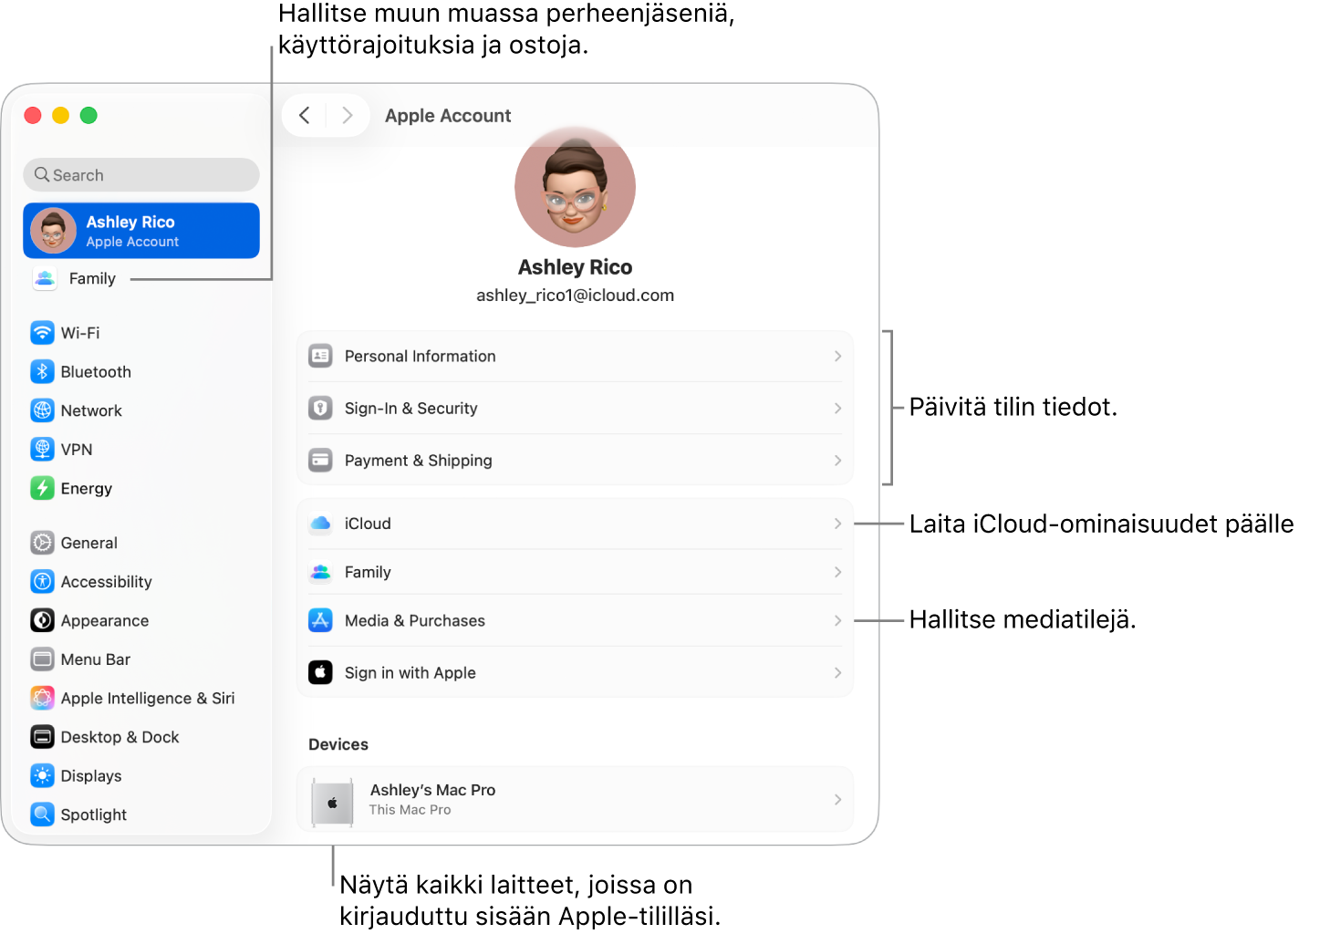
Task: Click Apple Intelligence & Siri label
Action: 148,698
